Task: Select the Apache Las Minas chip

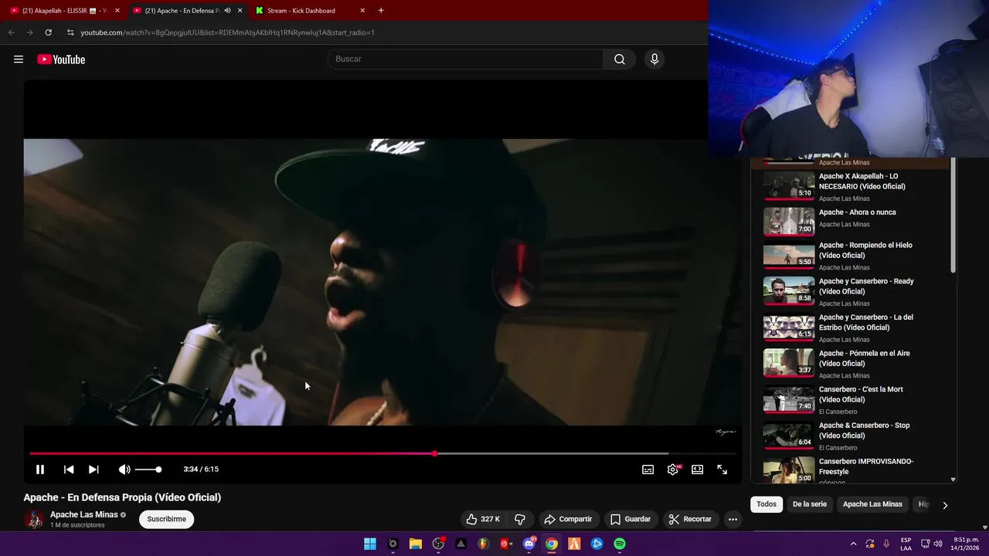Action: [x=872, y=504]
